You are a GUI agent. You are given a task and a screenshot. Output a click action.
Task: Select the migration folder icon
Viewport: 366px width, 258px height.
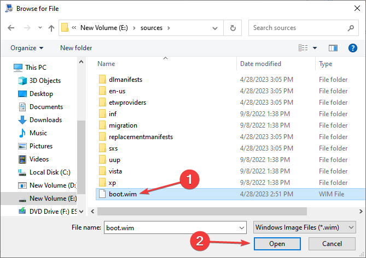tap(102, 125)
